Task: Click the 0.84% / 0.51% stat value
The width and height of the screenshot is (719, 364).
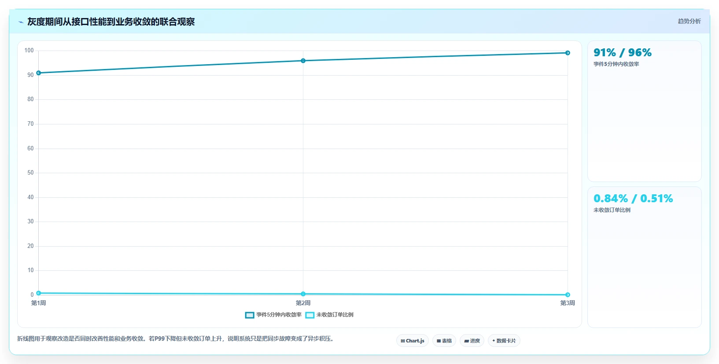Action: [633, 199]
